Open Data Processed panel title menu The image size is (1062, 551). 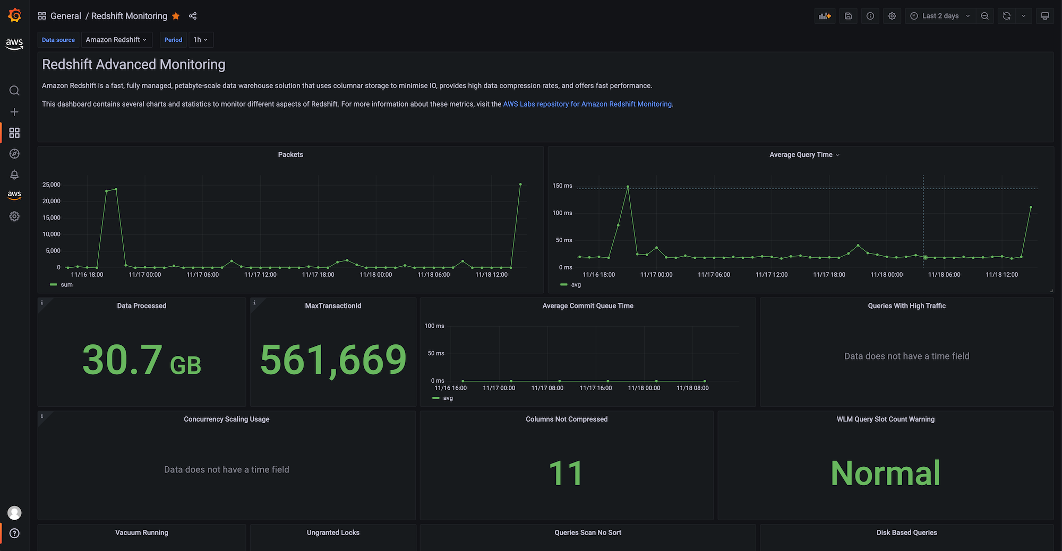142,306
